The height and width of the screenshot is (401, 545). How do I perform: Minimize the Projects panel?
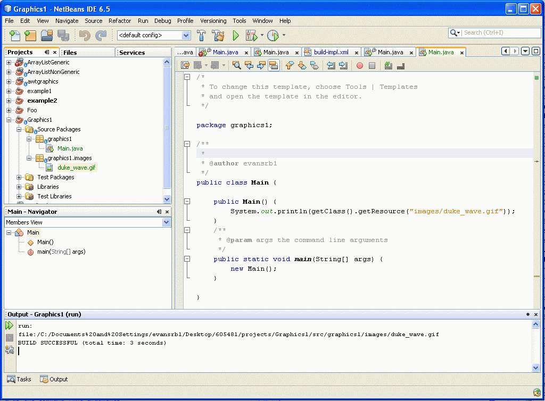(47, 52)
